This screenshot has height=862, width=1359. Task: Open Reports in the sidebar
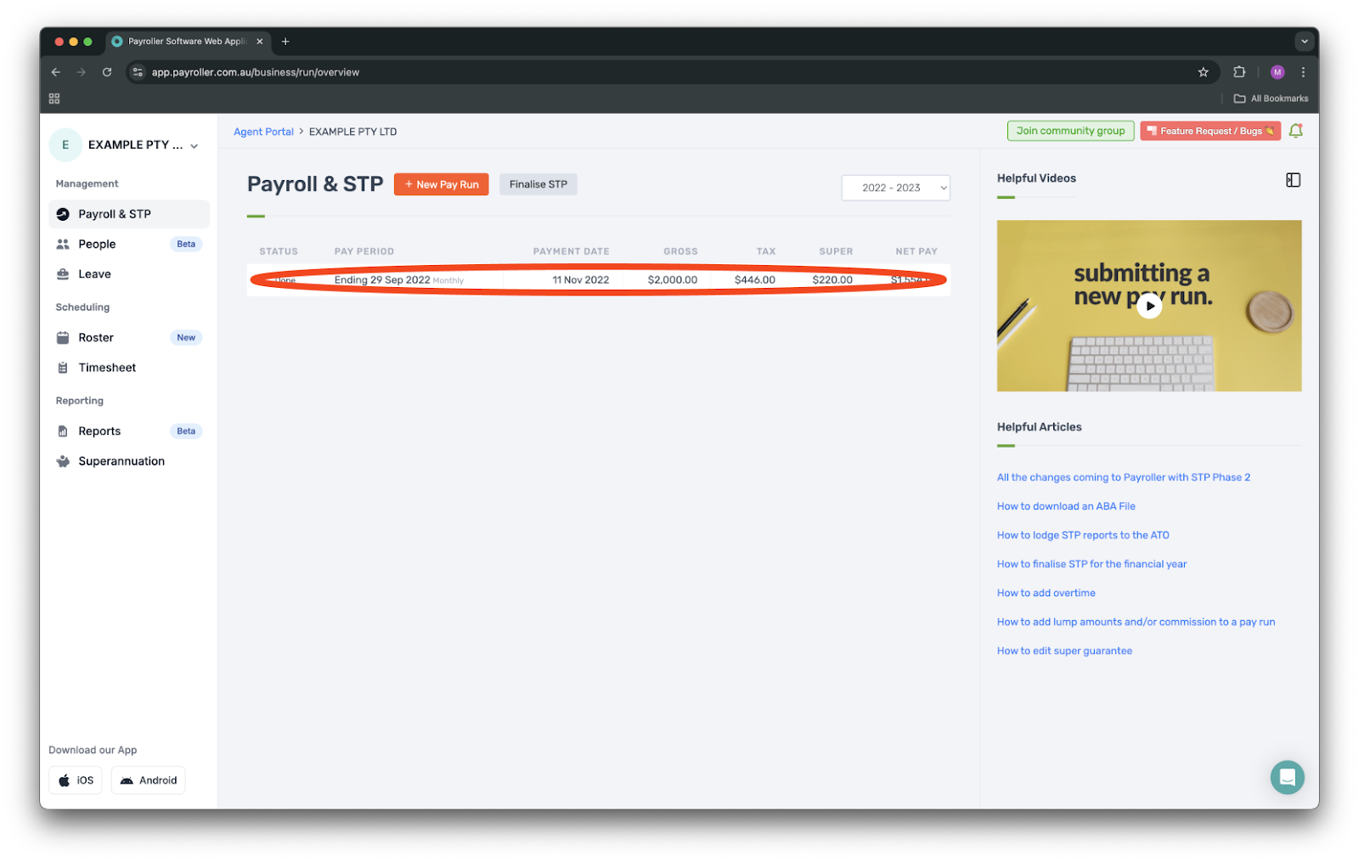(x=128, y=431)
